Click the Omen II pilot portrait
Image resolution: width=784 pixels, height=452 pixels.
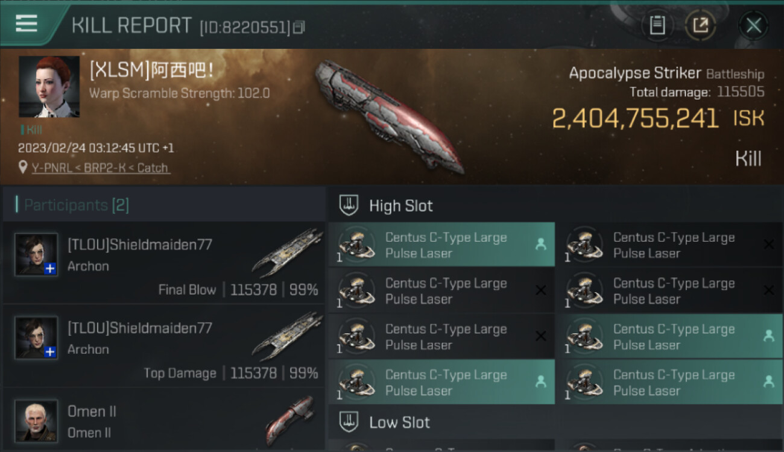(36, 421)
